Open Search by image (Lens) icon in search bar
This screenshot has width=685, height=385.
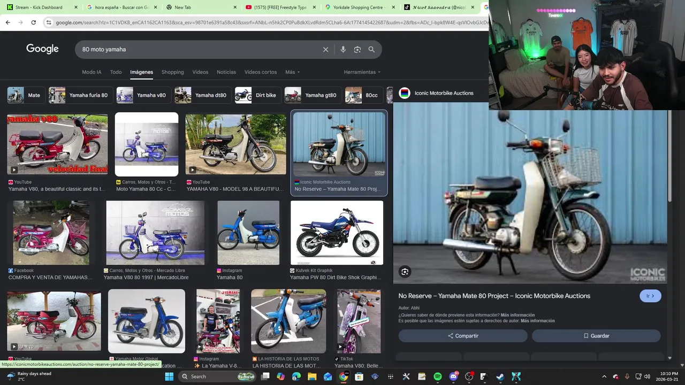[x=357, y=49]
